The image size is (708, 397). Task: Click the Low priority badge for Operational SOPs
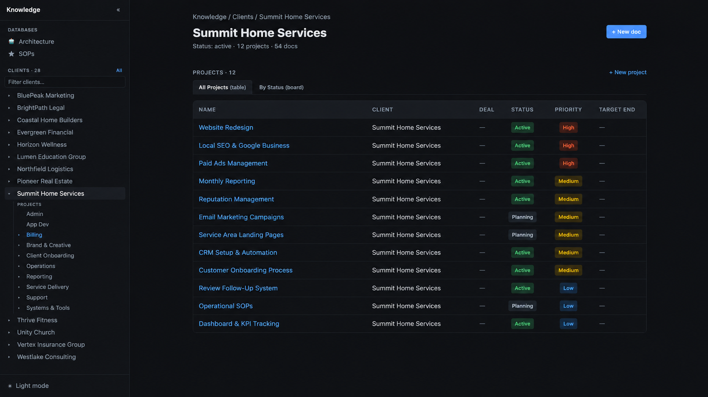click(568, 306)
